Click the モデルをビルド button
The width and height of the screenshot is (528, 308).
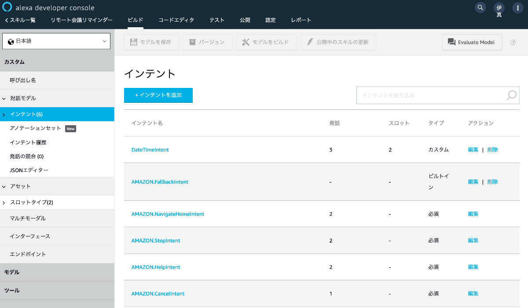pos(266,42)
